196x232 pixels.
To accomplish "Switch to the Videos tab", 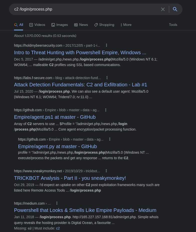I will click(x=37, y=25).
